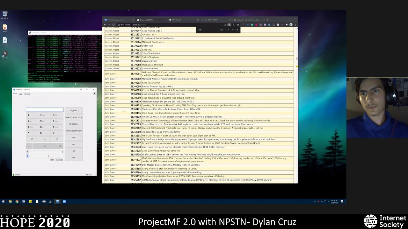Viewport: 408px width, 229px height.
Task: Click the ANI shortcut button
Action: [x=74, y=151]
